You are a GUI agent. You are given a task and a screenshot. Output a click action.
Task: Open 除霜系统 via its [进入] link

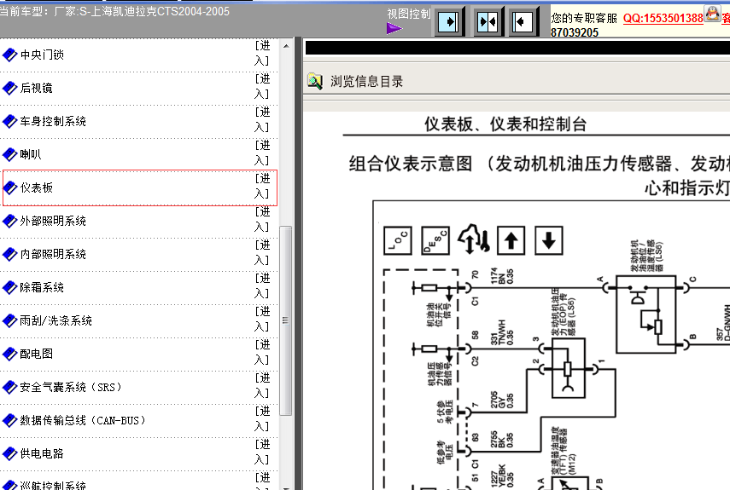[262, 285]
